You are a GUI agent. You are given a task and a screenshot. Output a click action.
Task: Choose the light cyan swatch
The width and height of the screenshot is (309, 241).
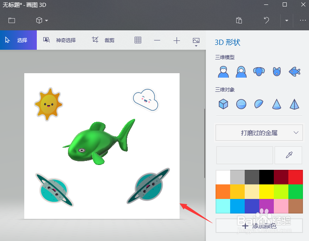(x=223, y=206)
